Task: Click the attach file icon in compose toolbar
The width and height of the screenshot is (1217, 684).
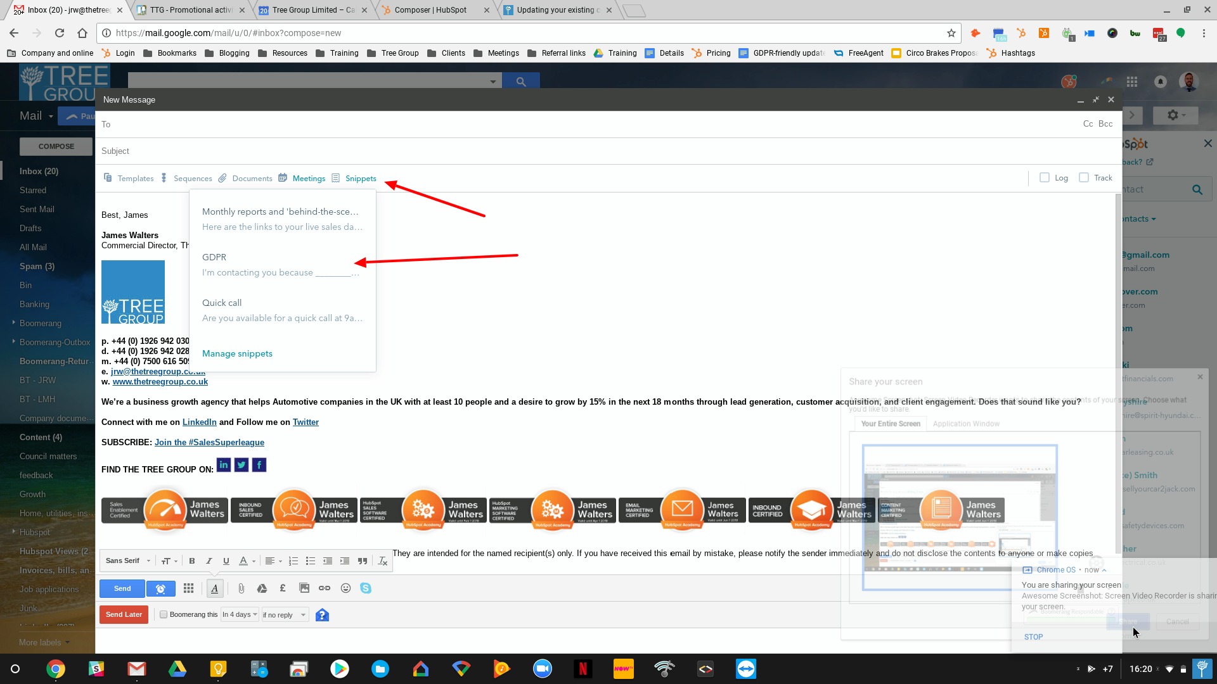Action: (x=241, y=588)
